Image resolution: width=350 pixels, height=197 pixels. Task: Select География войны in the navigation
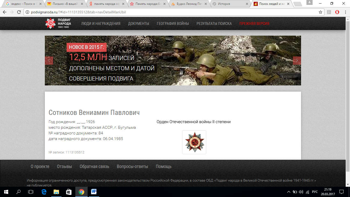[x=173, y=24]
